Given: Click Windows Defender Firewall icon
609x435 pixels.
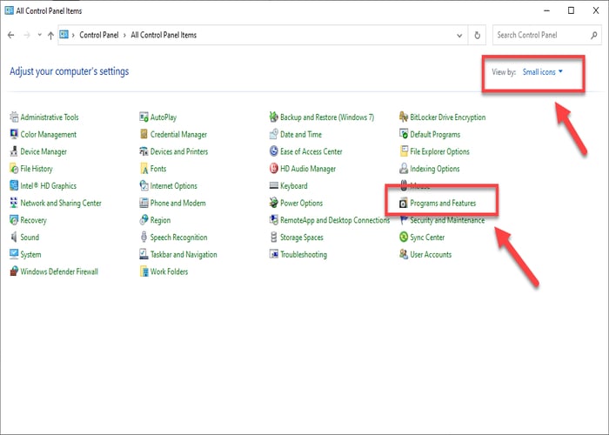Looking at the screenshot, I should click(14, 271).
